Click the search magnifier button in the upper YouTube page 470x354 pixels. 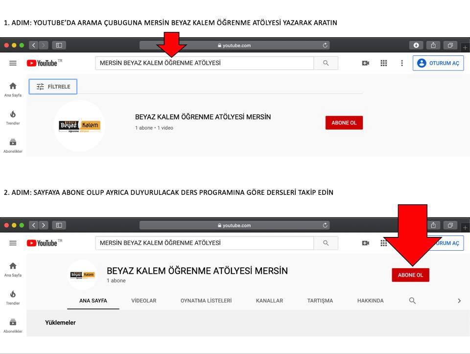pos(326,63)
